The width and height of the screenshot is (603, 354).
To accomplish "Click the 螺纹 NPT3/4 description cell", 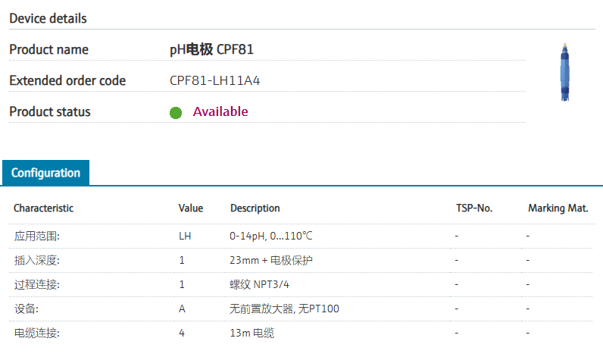I will 259,285.
